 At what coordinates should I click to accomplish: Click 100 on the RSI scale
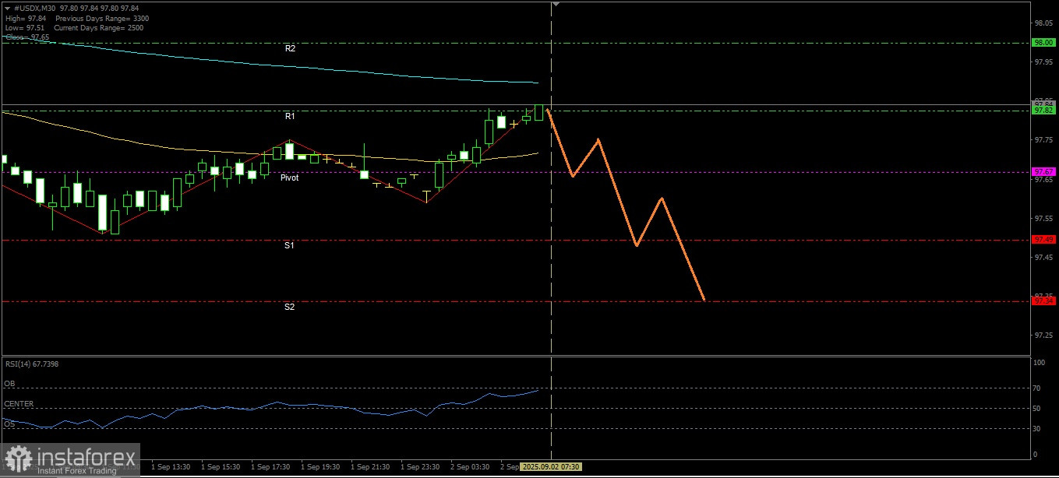point(1039,363)
